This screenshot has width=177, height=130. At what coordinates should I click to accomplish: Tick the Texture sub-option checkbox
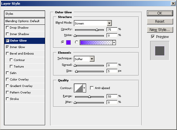click(x=11, y=66)
